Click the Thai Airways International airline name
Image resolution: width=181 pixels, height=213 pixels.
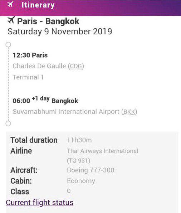tap(103, 151)
